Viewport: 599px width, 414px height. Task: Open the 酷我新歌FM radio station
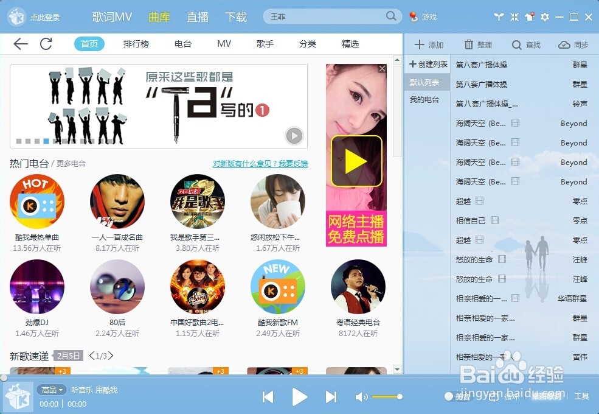[x=278, y=287]
